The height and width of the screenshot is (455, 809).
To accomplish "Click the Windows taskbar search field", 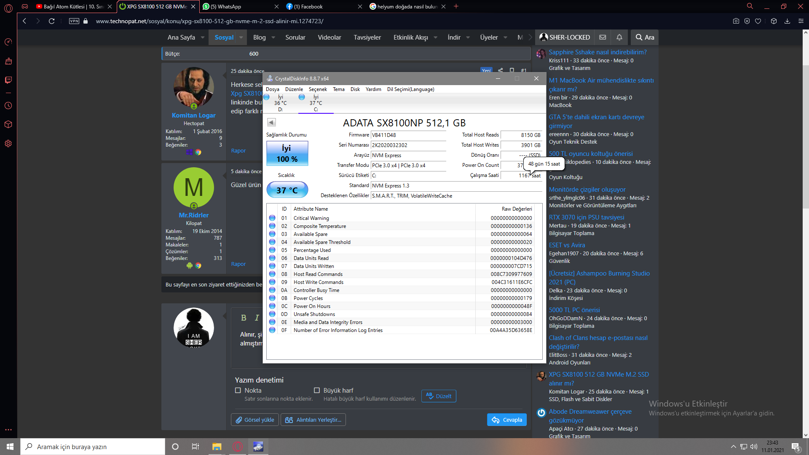I will (x=93, y=447).
